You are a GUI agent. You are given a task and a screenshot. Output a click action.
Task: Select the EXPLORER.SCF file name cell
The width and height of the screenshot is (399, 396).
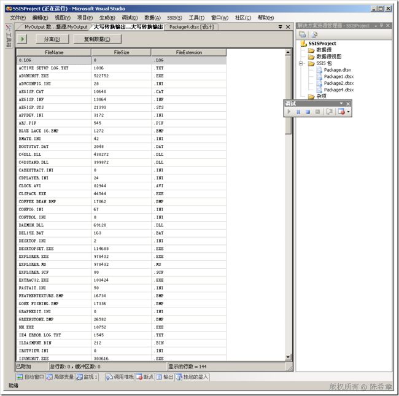pos(54,273)
